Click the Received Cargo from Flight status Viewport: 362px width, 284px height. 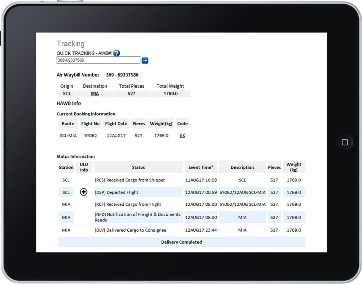128,204
